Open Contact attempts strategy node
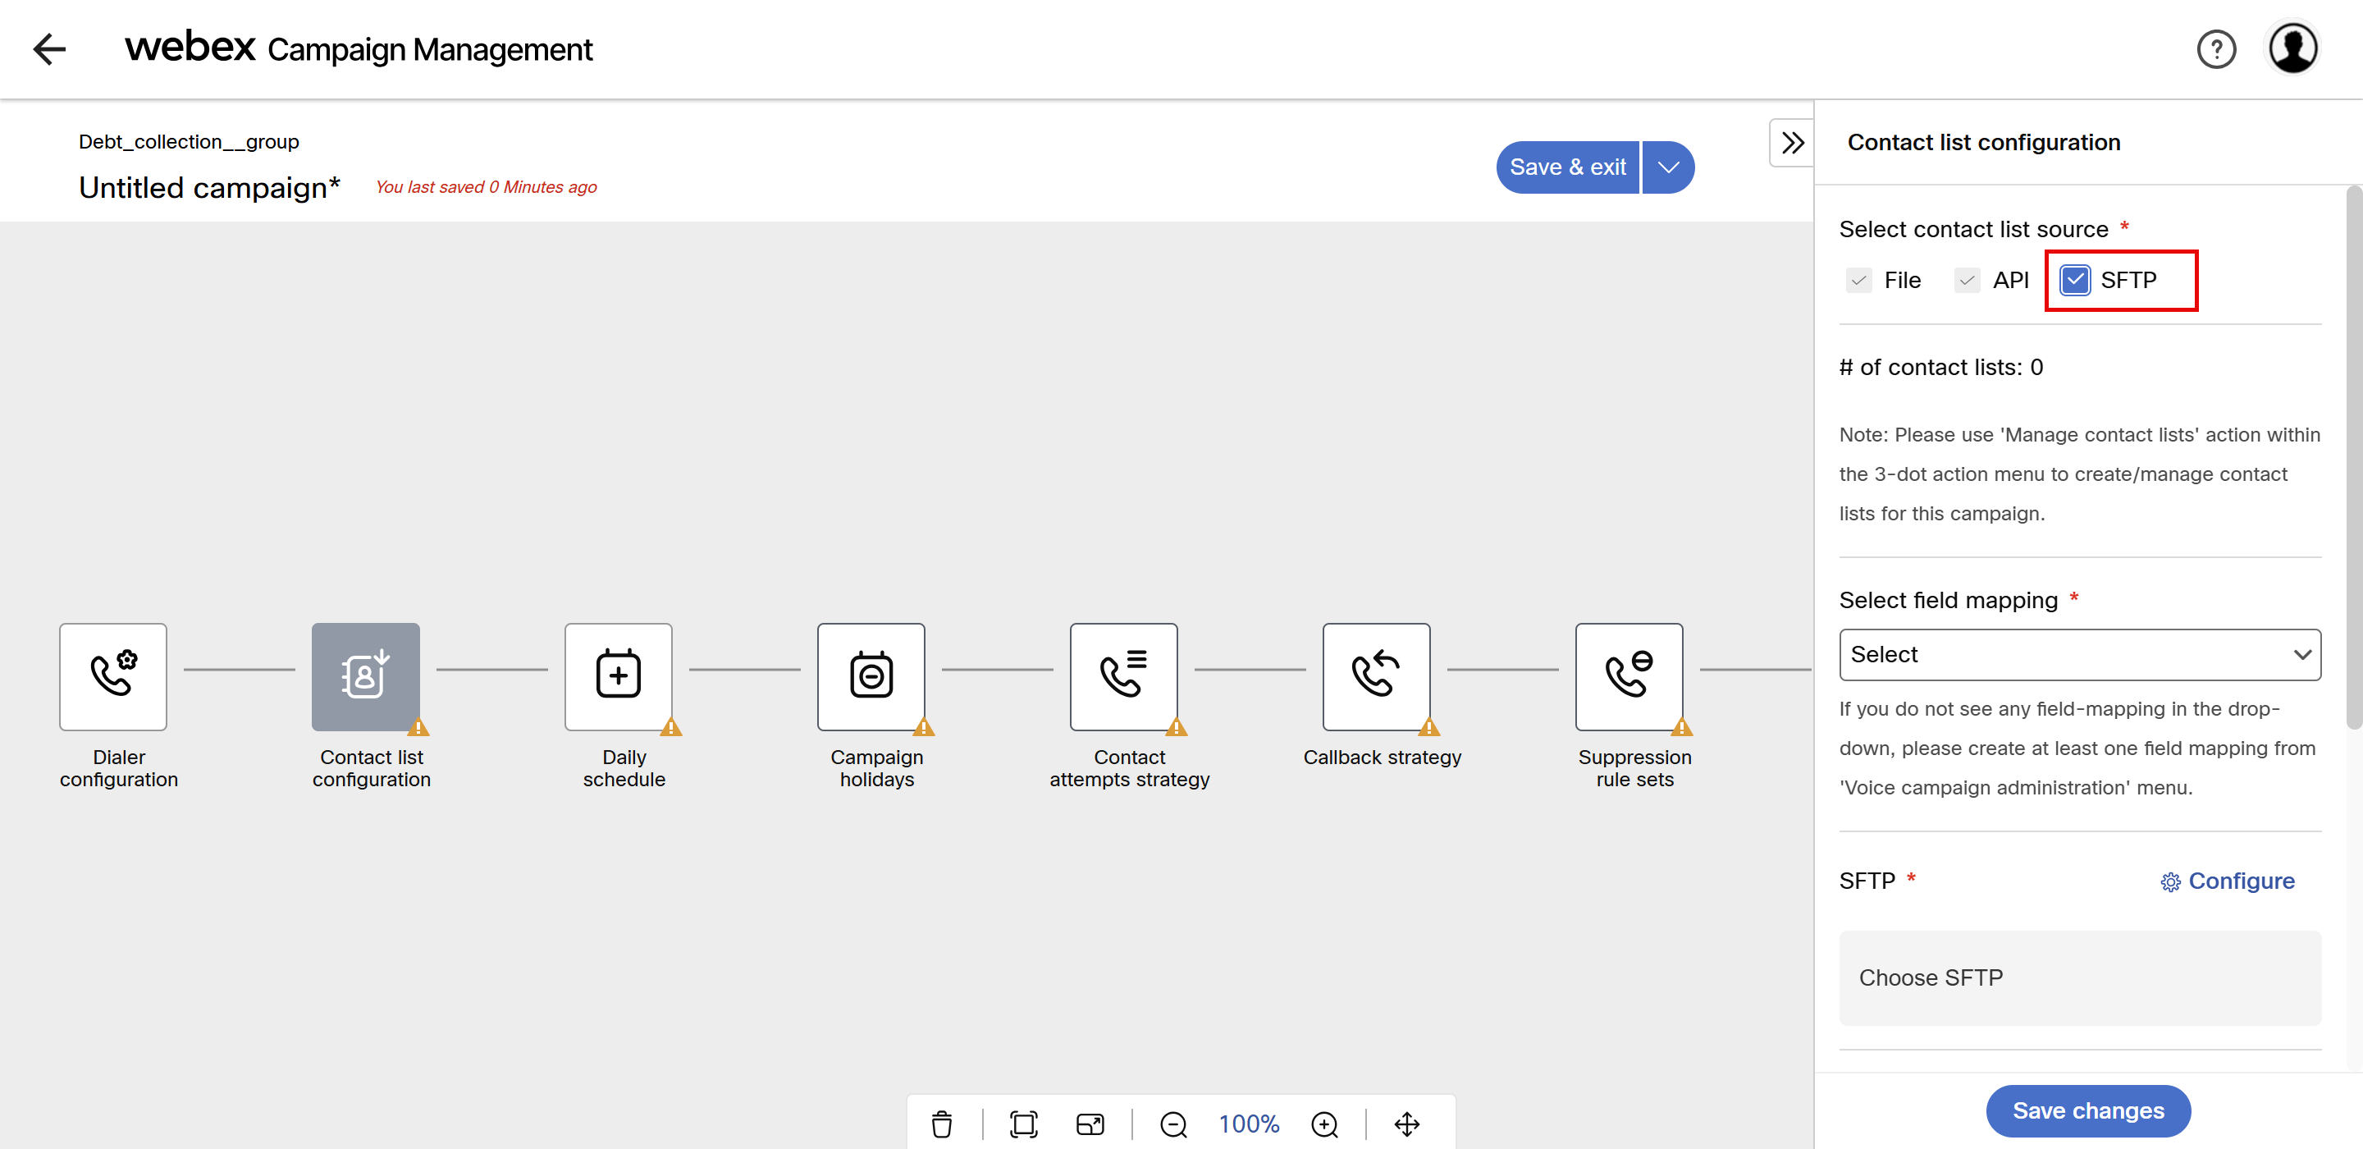Viewport: 2363px width, 1149px height. click(1124, 676)
